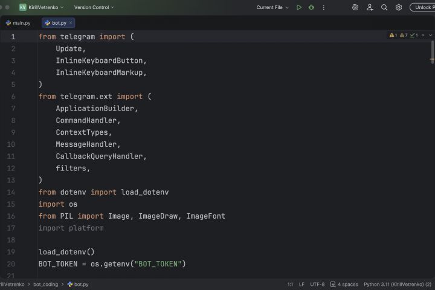Click the Unlock button in the toolbar
The height and width of the screenshot is (290, 435).
click(x=422, y=7)
